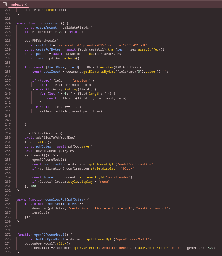222x256 pixels.
Task: Click 'form.flatten()' on line 251
Action: tap(38, 142)
